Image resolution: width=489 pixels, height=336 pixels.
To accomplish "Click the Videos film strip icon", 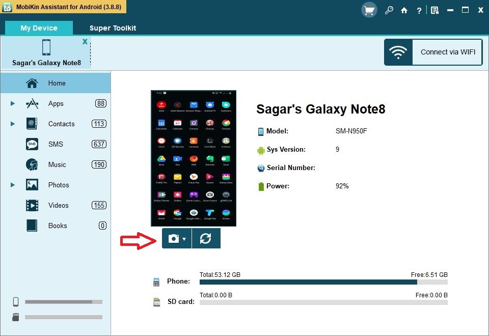I will 32,205.
